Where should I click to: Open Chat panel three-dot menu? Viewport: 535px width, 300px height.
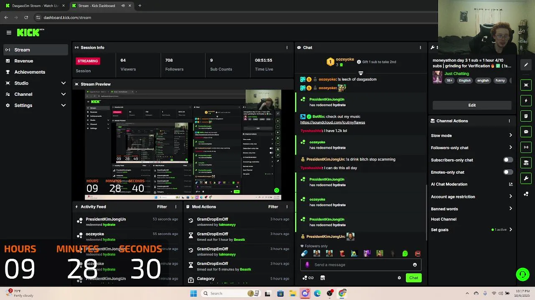click(x=420, y=47)
